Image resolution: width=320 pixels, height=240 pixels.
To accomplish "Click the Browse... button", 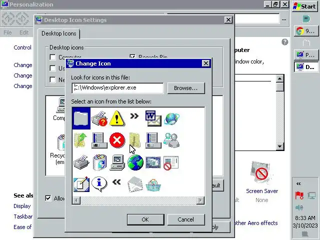I will 186,88.
